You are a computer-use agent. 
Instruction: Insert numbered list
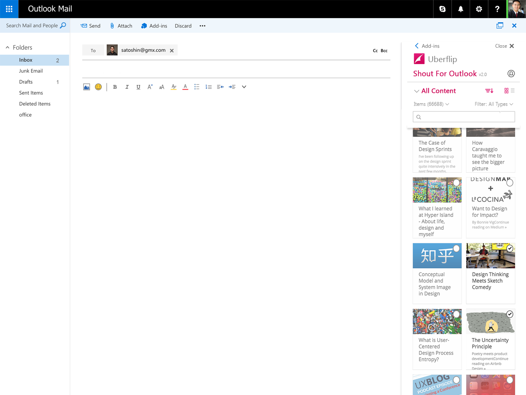coord(209,87)
